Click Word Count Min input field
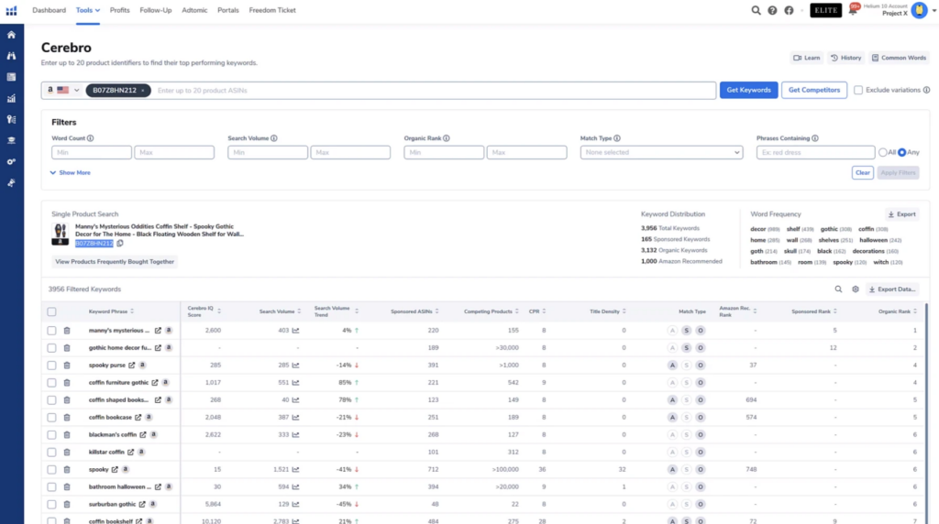The image size is (939, 524). tap(91, 153)
